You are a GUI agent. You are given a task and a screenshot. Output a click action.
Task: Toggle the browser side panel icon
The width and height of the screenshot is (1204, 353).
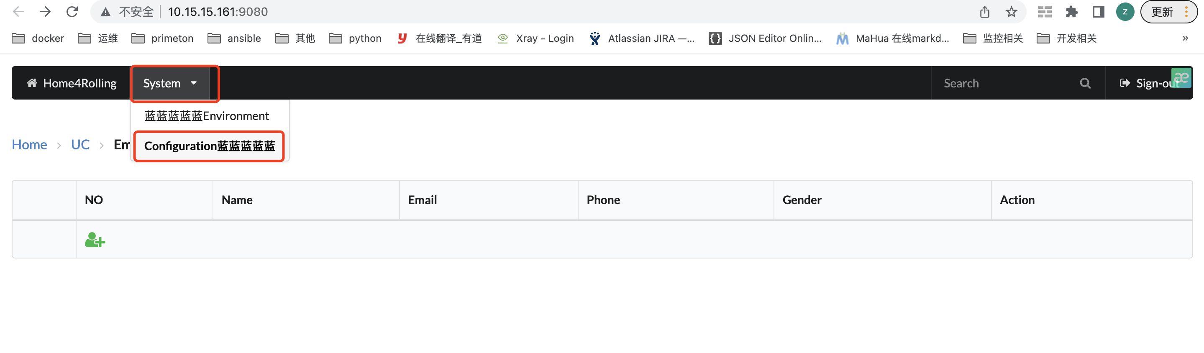coord(1098,12)
